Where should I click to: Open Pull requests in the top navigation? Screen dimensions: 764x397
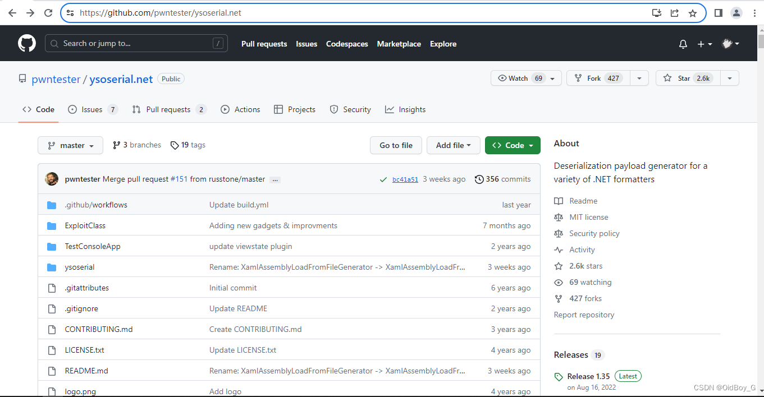(264, 44)
